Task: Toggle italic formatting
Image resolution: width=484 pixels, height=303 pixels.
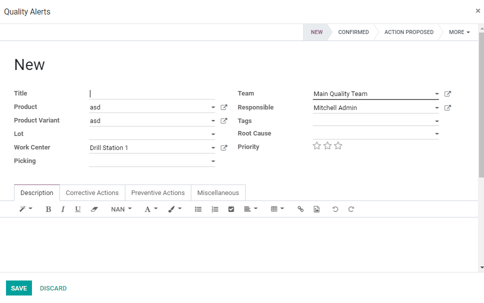Action: click(63, 209)
